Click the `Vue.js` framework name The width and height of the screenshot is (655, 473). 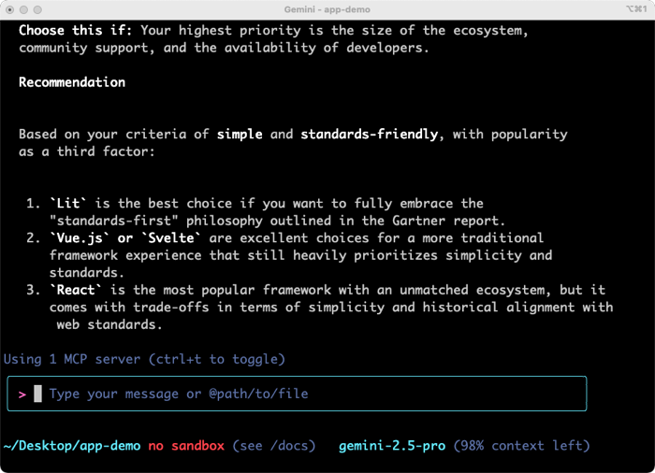pyautogui.click(x=80, y=238)
